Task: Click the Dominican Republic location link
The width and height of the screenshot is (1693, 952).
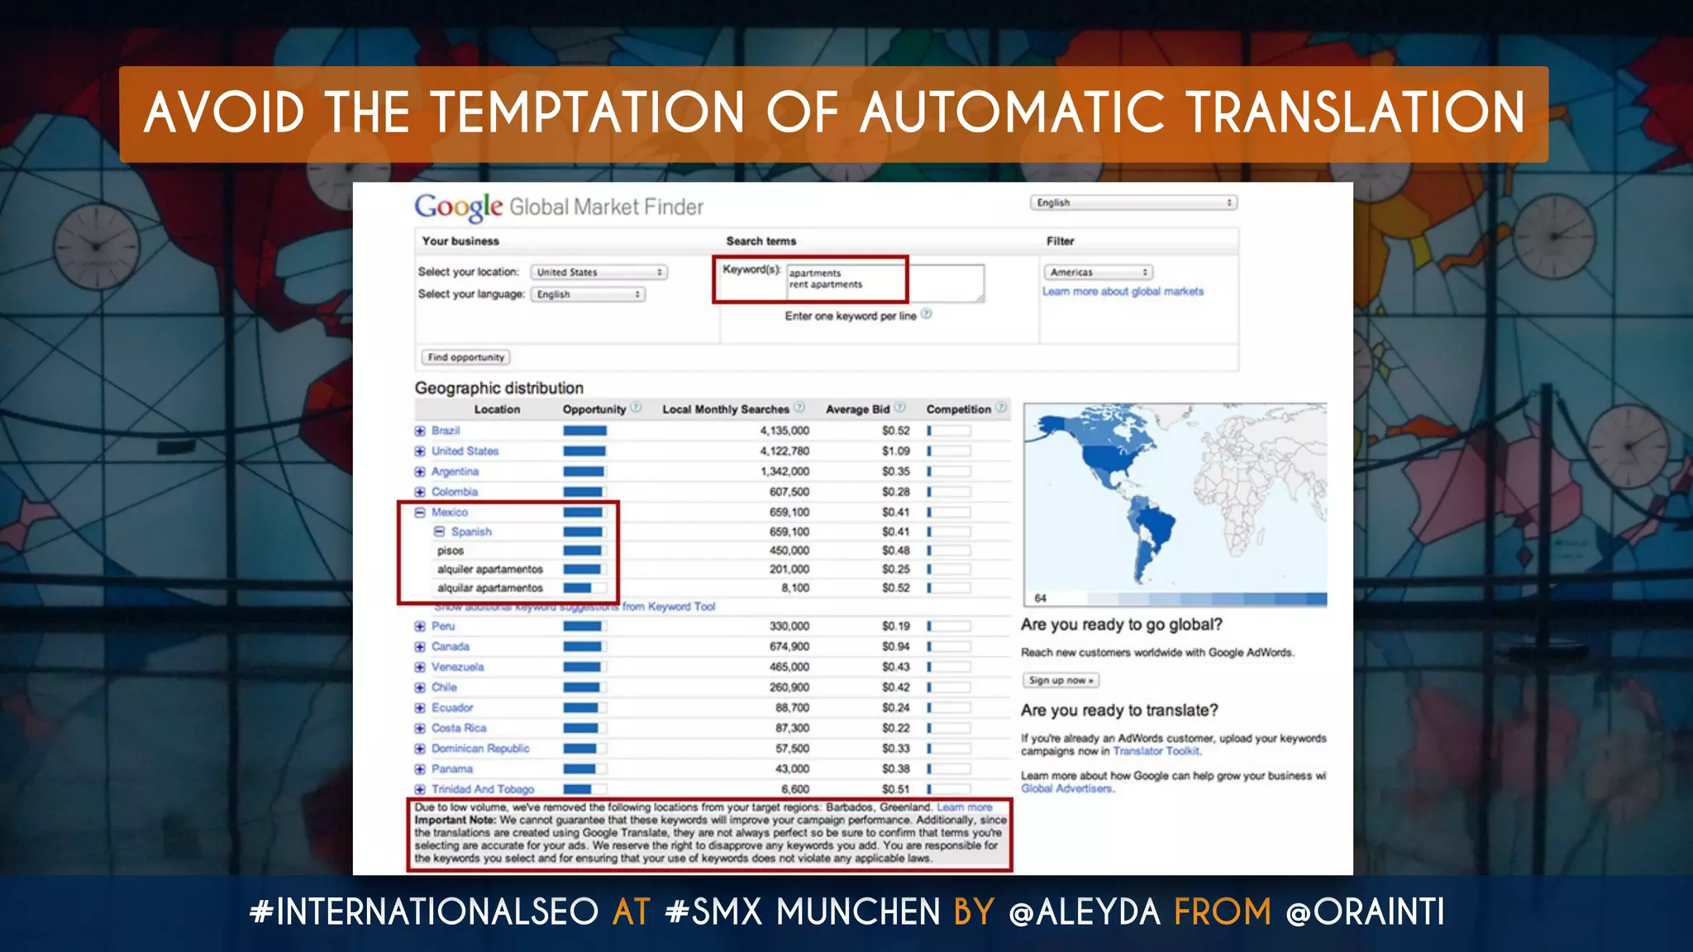Action: tap(480, 749)
